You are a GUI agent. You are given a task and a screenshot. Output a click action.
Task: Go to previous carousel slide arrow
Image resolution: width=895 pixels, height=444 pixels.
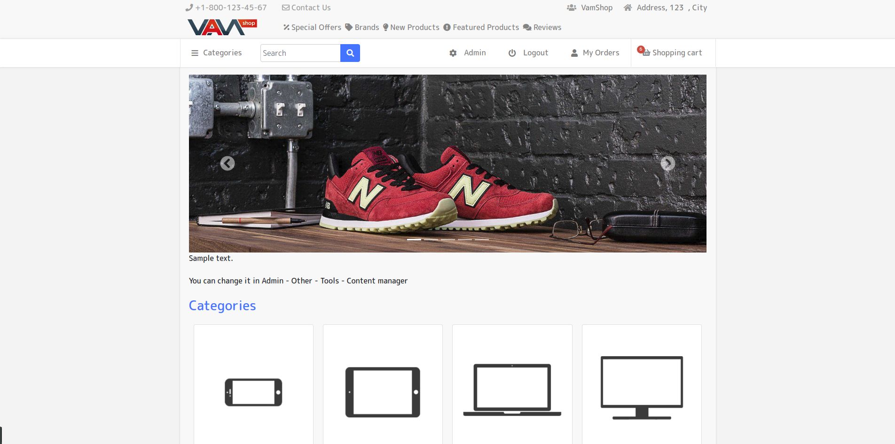pyautogui.click(x=228, y=163)
